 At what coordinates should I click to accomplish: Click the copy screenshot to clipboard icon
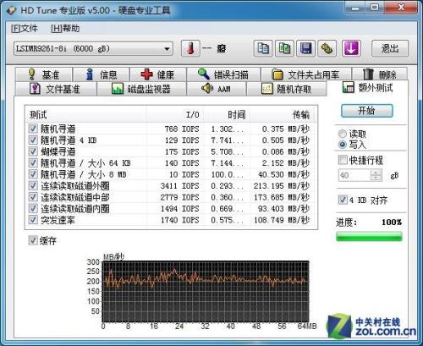284,48
